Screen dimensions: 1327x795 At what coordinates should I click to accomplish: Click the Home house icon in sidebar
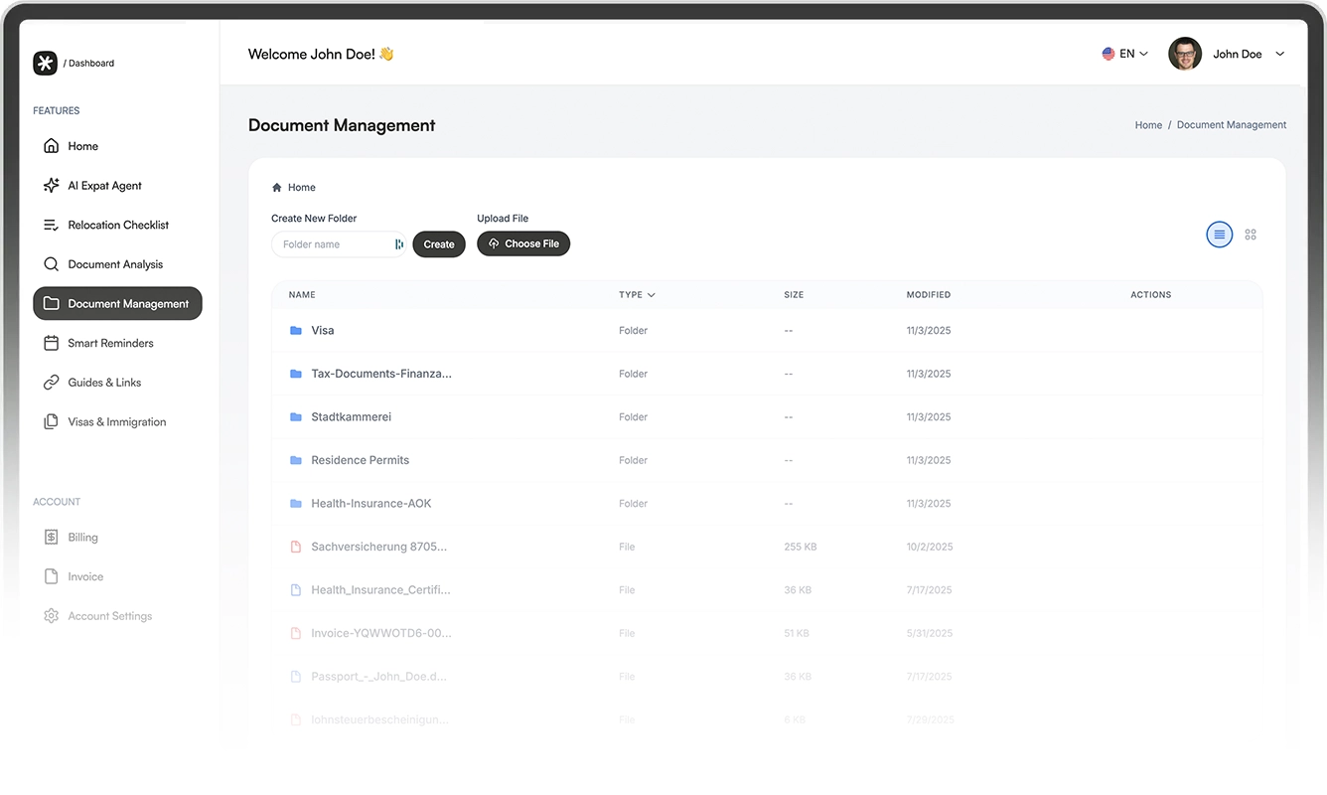(51, 146)
